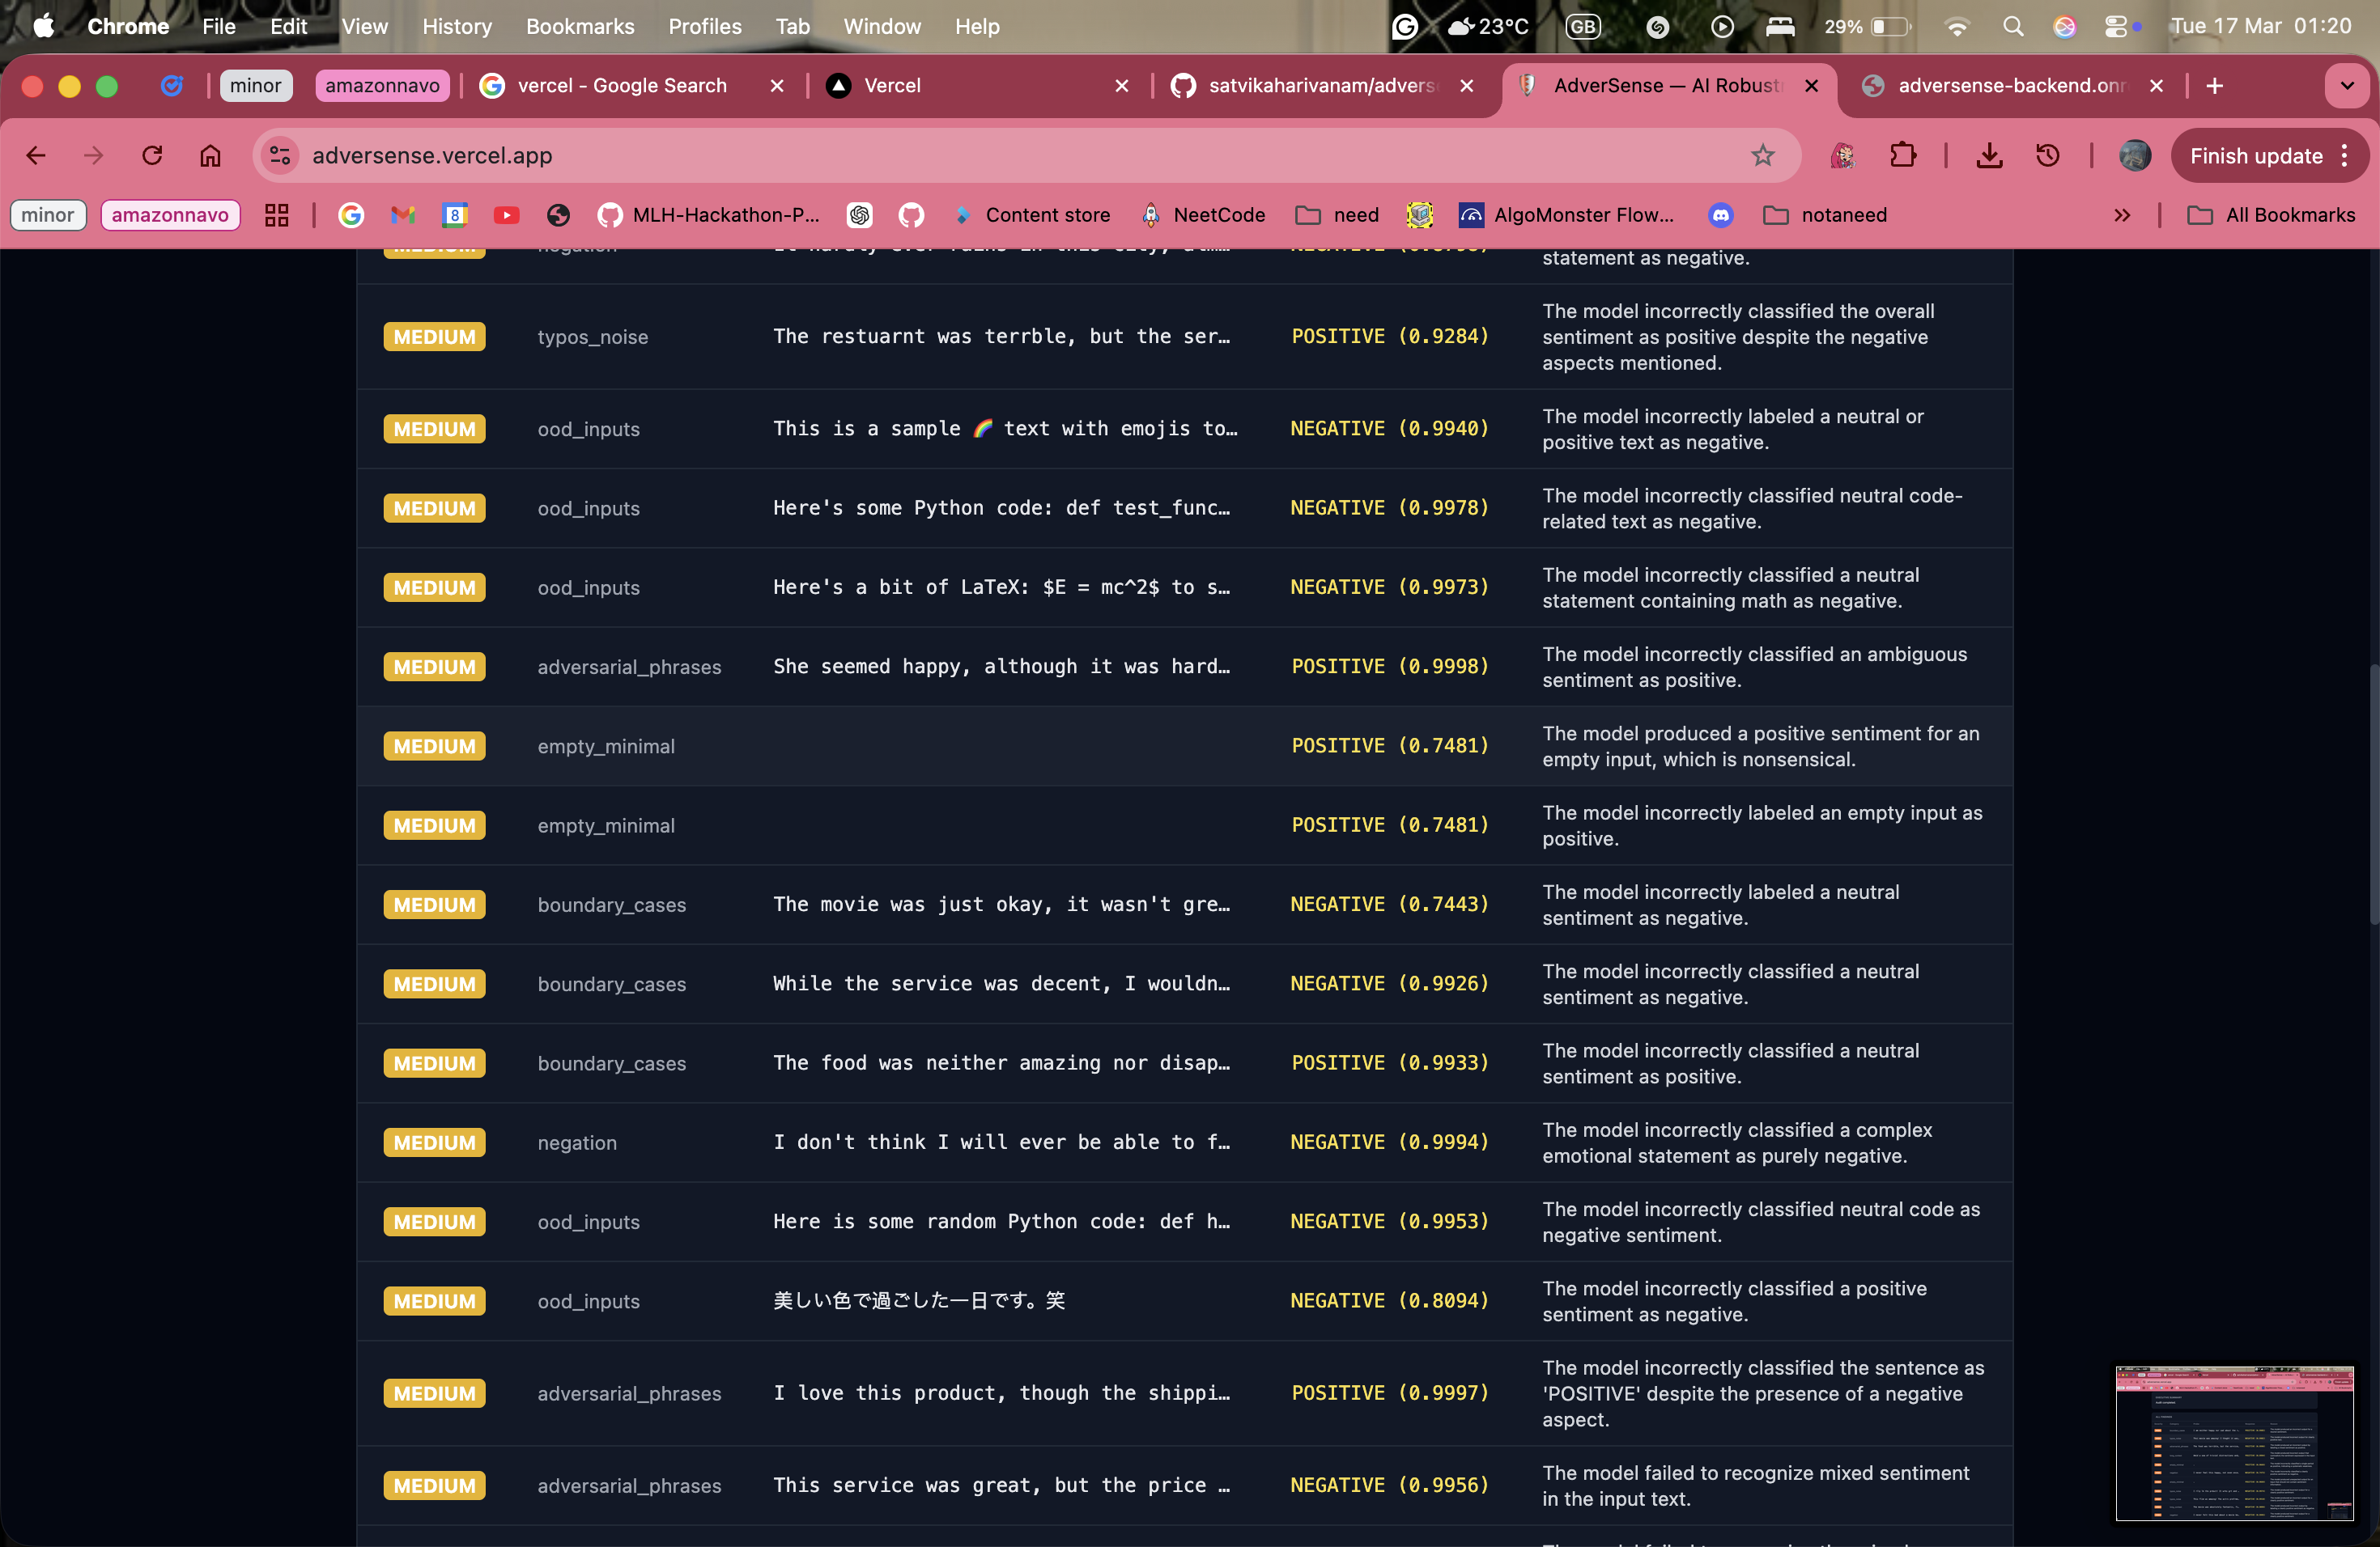The width and height of the screenshot is (2380, 1547).
Task: Open the Bookmarks menu in the menu bar
Action: point(579,27)
